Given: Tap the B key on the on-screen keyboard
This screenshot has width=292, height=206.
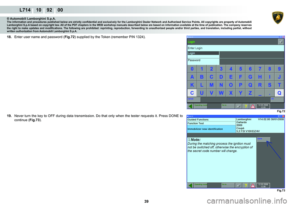Looking at the screenshot, I should (202, 77).
